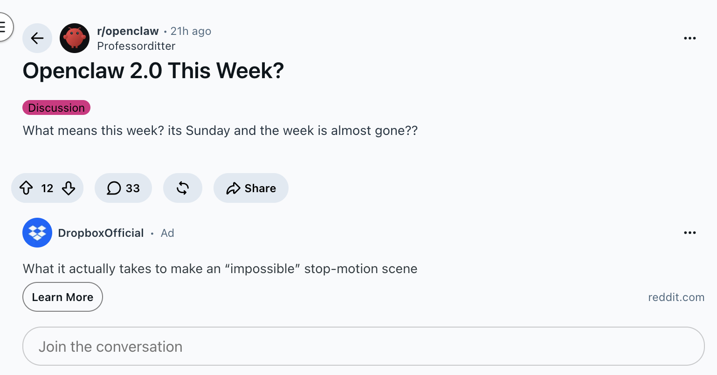Click the Learn More ad button
Image resolution: width=717 pixels, height=375 pixels.
point(62,297)
